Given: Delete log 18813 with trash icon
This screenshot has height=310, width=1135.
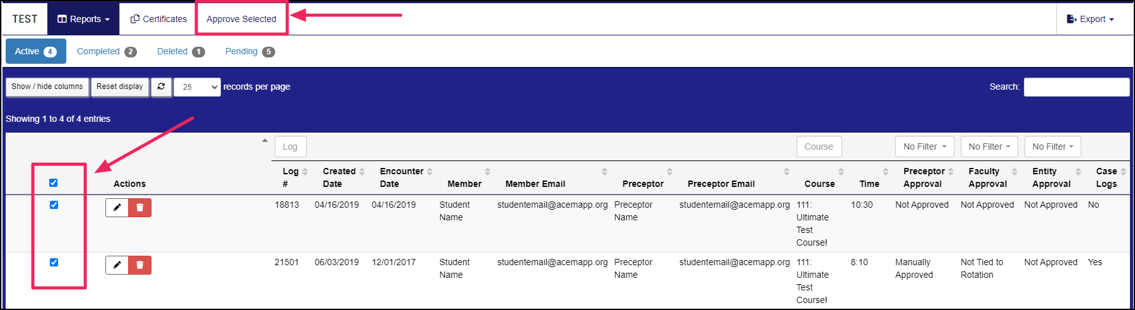Looking at the screenshot, I should tap(140, 208).
